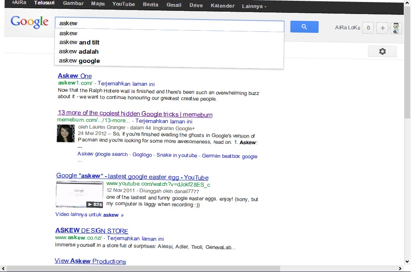Screen dimensions: 411x272
Task: Click the Google logo
Action: tap(29, 22)
